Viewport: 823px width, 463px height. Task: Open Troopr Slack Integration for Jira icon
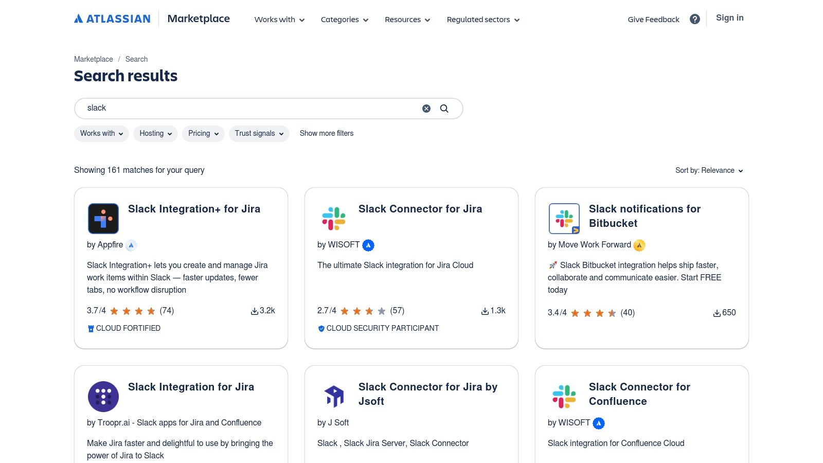[103, 397]
